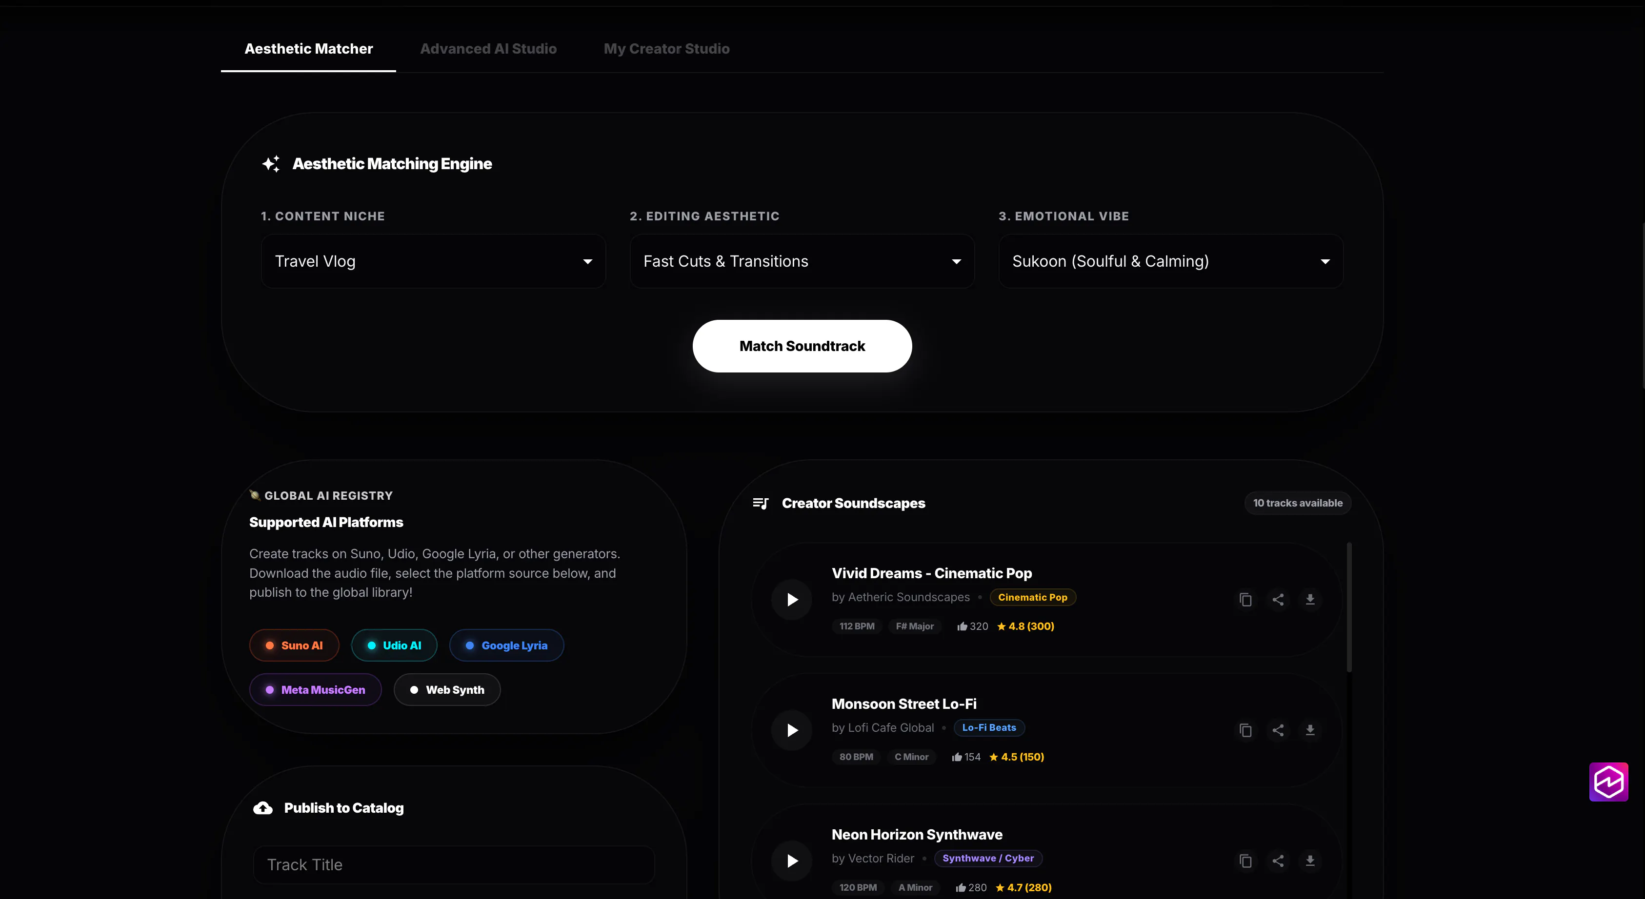Image resolution: width=1645 pixels, height=899 pixels.
Task: Click the playlist icon beside Creator Soundscapes
Action: (x=761, y=504)
